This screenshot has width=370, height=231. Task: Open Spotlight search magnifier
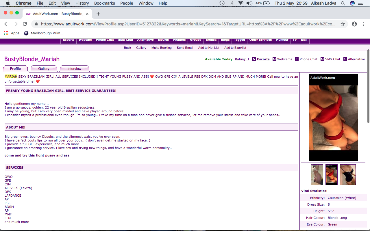point(343,3)
